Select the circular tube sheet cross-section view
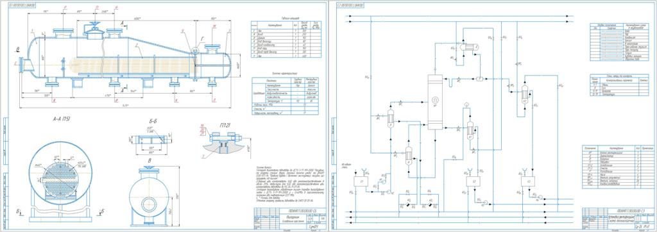The height and width of the screenshot is (232, 657). point(60,173)
